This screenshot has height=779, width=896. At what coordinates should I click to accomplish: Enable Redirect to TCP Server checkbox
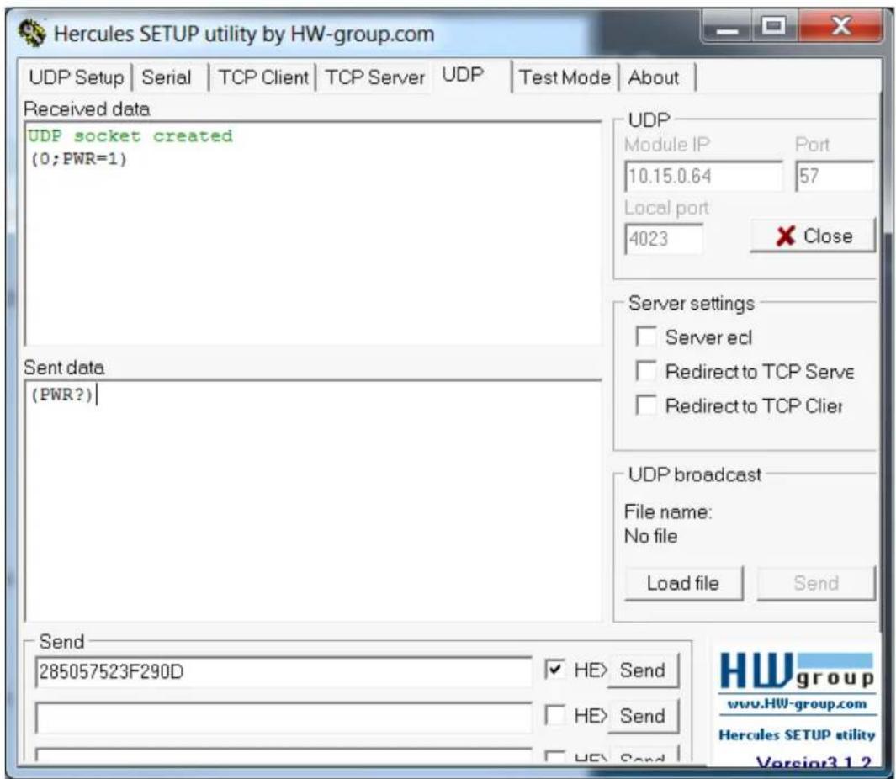[646, 371]
